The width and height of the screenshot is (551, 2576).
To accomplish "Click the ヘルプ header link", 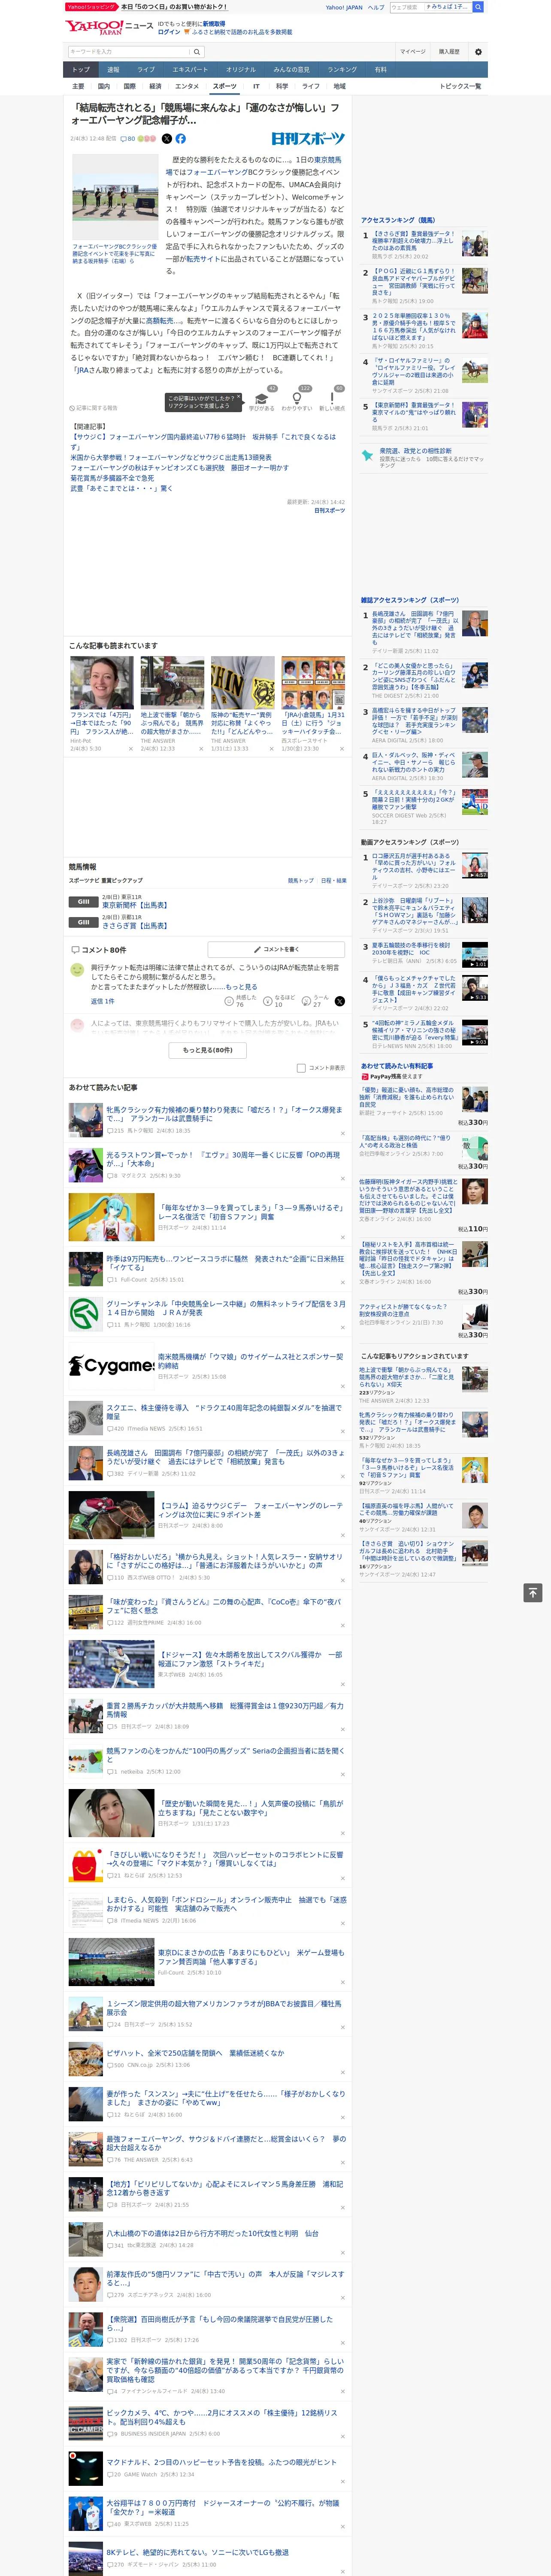I will [376, 7].
